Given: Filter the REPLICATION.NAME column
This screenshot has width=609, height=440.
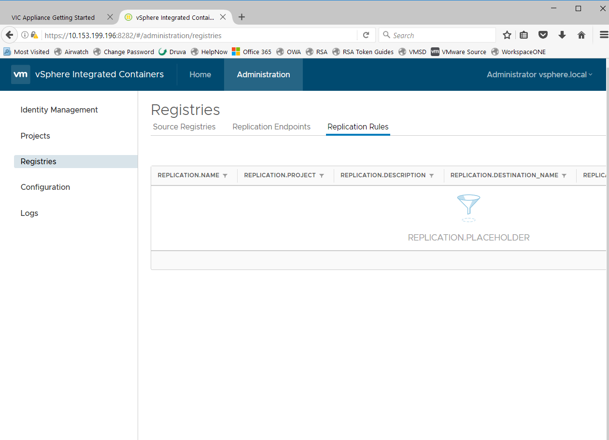Looking at the screenshot, I should (225, 176).
